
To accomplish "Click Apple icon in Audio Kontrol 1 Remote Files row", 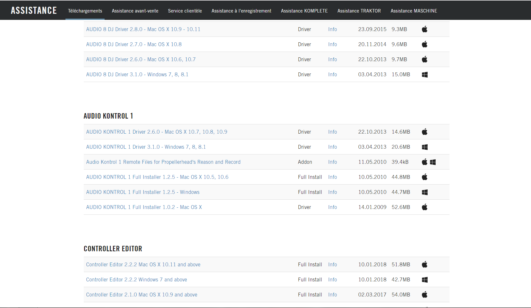I will pyautogui.click(x=424, y=162).
